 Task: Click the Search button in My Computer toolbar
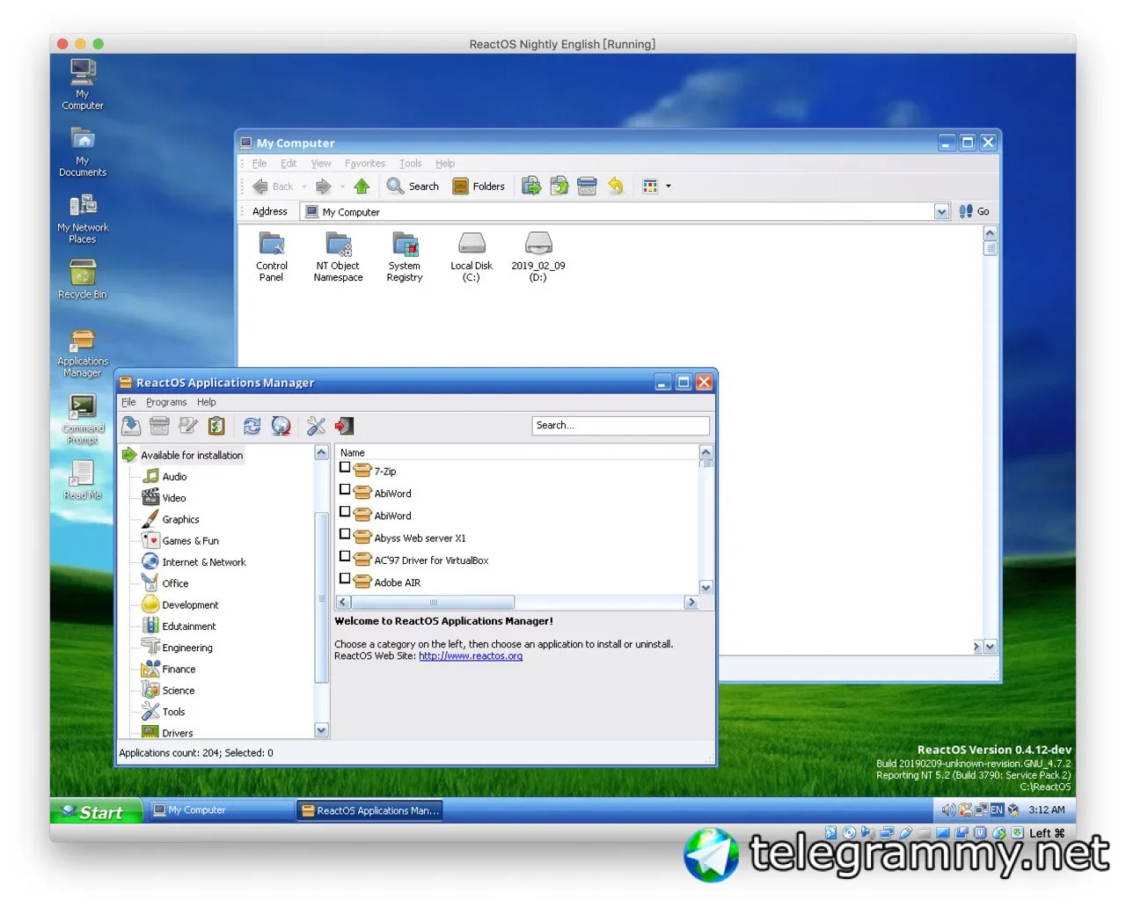click(x=413, y=187)
